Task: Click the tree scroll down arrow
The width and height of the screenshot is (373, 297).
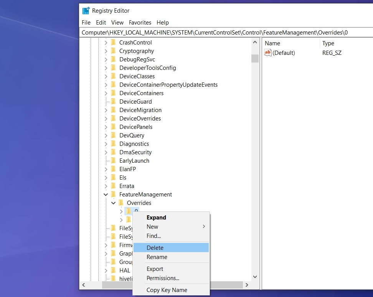Action: 255,277
